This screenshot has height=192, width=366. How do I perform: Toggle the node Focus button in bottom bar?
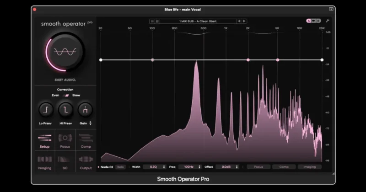pyautogui.click(x=258, y=167)
